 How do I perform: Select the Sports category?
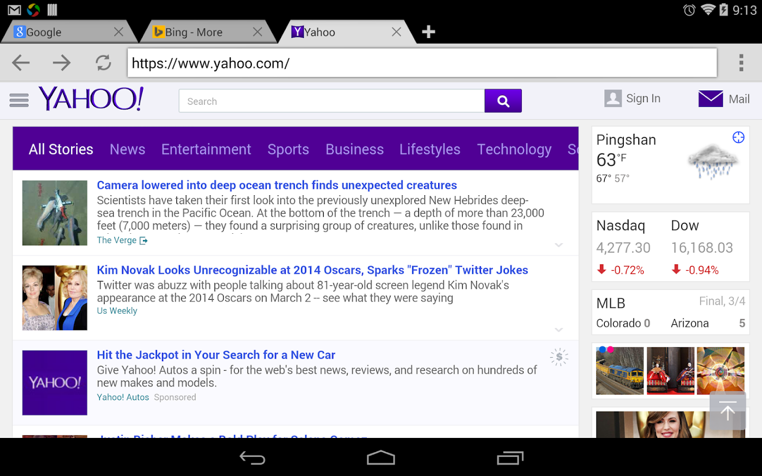pyautogui.click(x=288, y=150)
